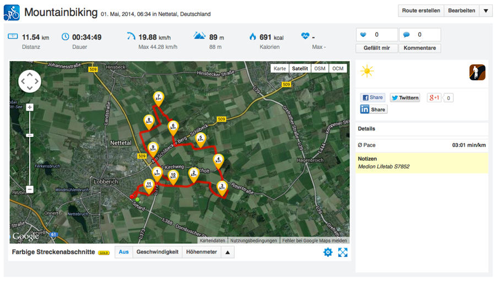496x282 pixels.
Task: Click the heart rate icon
Action: 305,36
